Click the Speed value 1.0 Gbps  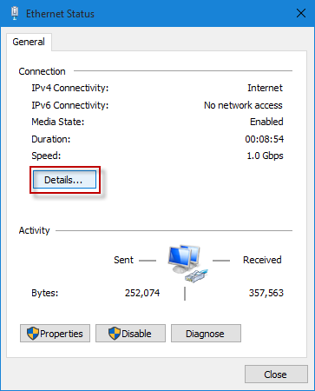pyautogui.click(x=265, y=156)
